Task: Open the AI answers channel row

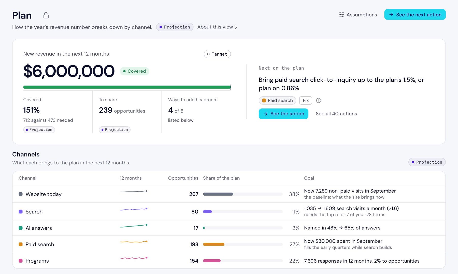Action: pos(229,228)
